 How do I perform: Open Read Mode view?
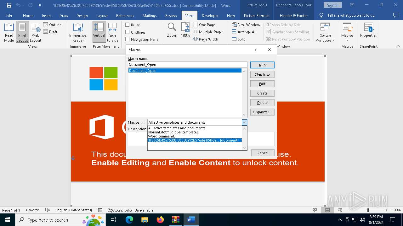click(9, 32)
